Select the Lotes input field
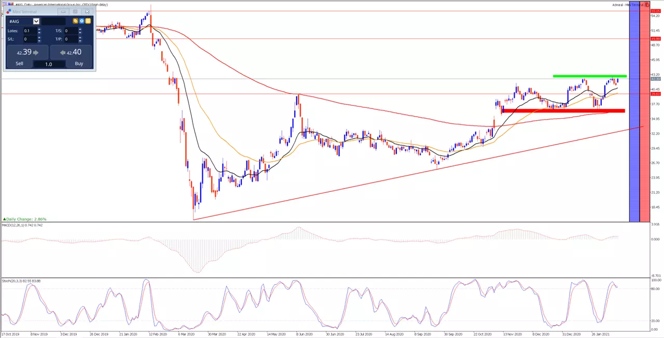The image size is (664, 338). [x=31, y=31]
